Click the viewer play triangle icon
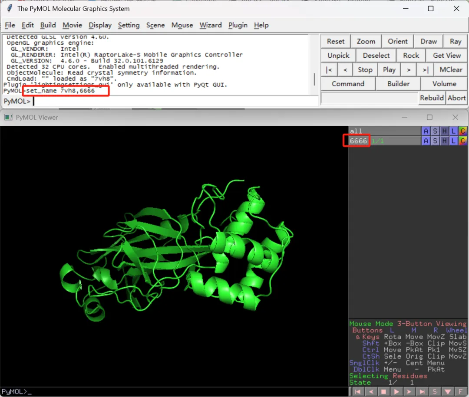Viewport: 469px width, 397px height. click(x=396, y=392)
